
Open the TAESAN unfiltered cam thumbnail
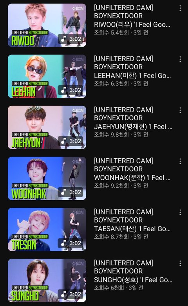click(47, 230)
